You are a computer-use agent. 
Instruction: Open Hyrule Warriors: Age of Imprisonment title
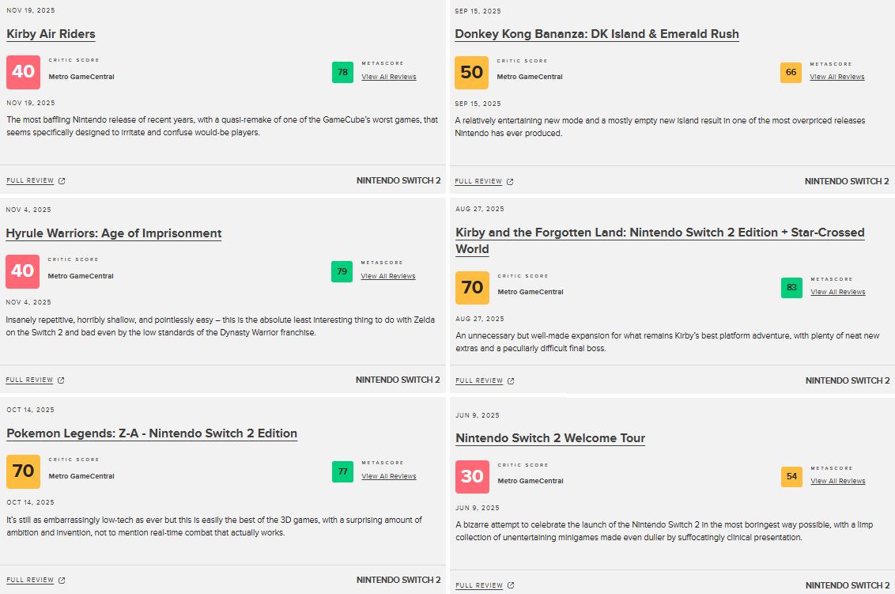(x=114, y=233)
